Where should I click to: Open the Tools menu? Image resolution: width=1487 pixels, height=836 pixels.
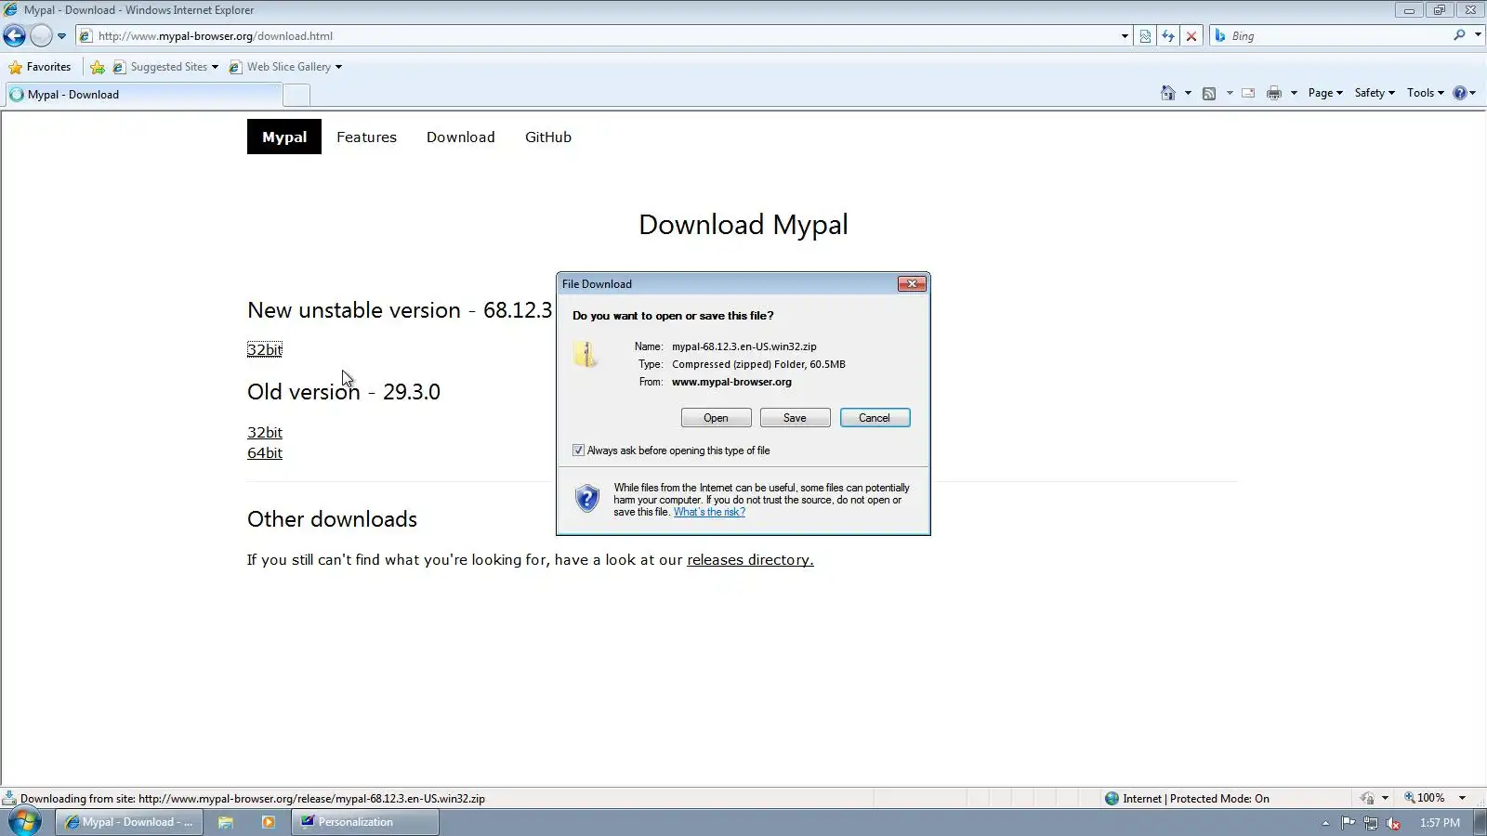pyautogui.click(x=1425, y=93)
